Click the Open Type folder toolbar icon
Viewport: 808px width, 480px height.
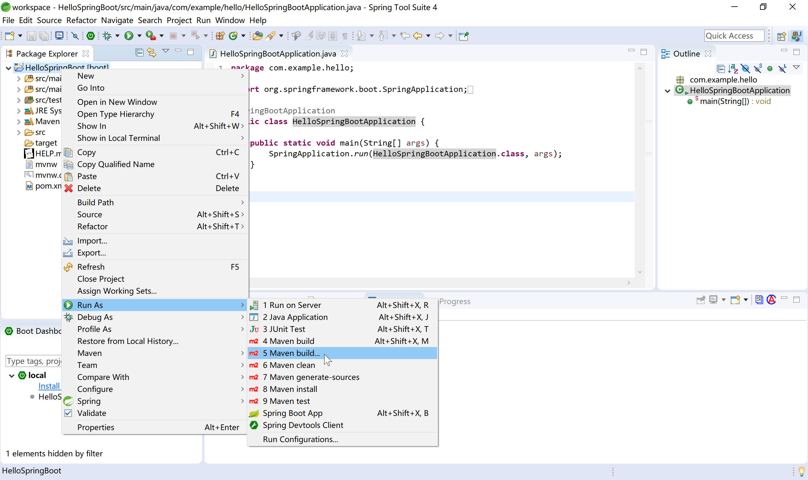click(x=258, y=36)
